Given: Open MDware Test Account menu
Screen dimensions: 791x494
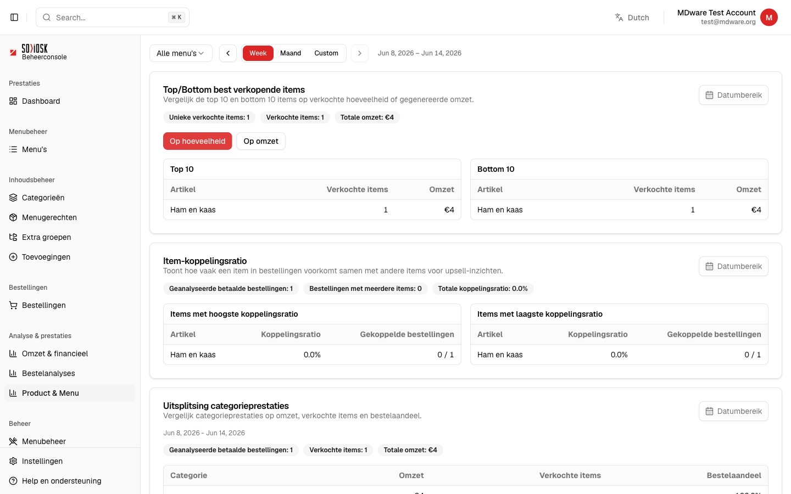Looking at the screenshot, I should coord(727,18).
